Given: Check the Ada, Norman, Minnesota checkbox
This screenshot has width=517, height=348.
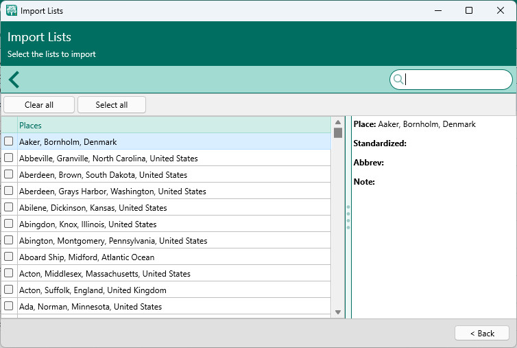Looking at the screenshot, I should tap(9, 306).
